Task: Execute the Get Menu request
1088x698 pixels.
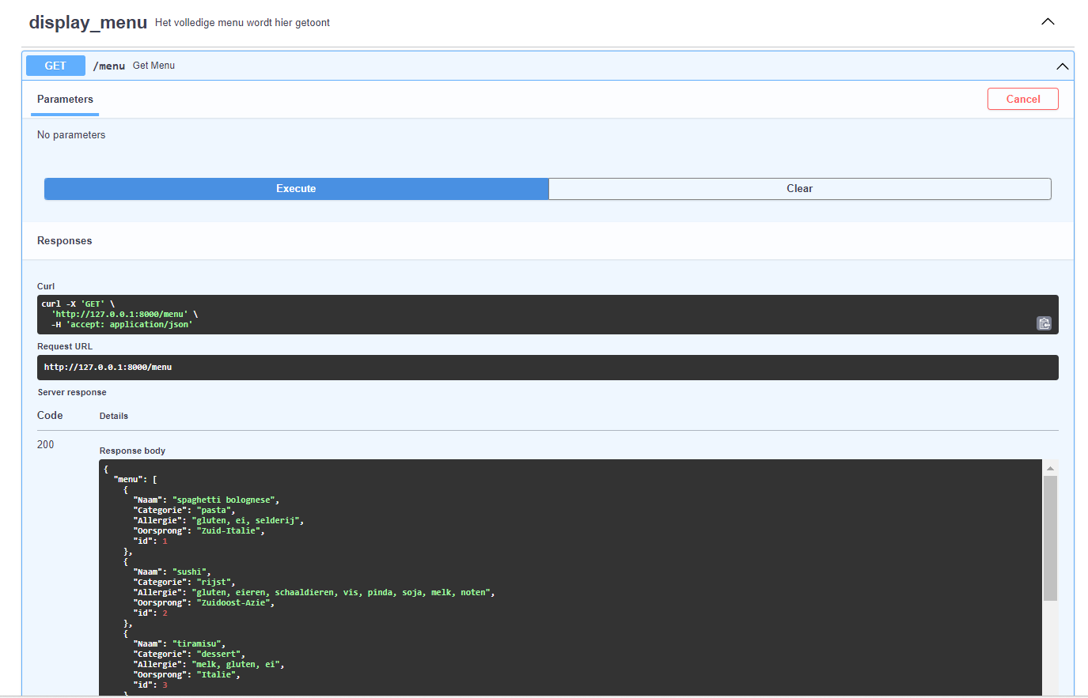Action: tap(296, 188)
